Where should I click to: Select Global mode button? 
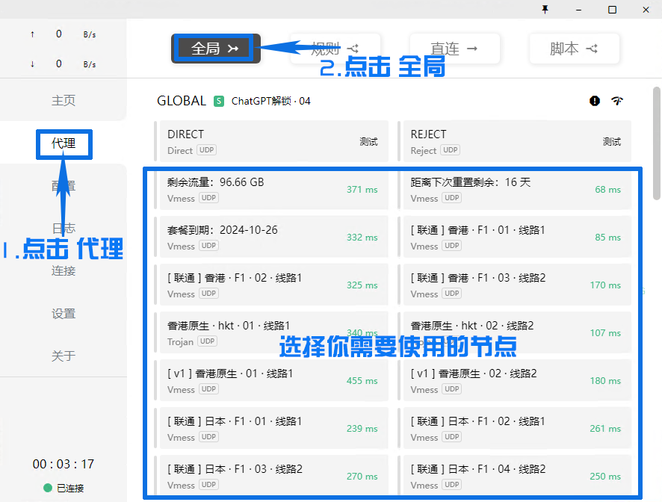coord(215,49)
